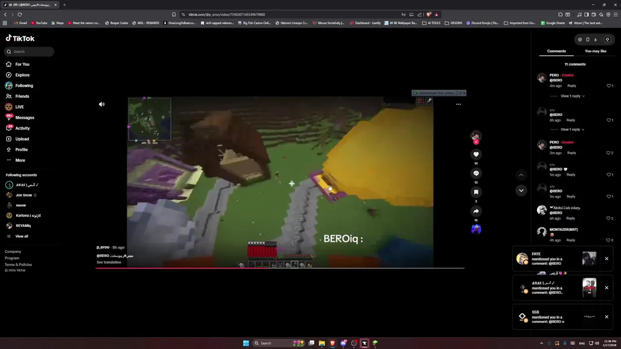Click the download icon in top-right pill
The image size is (621, 349).
coord(595,40)
